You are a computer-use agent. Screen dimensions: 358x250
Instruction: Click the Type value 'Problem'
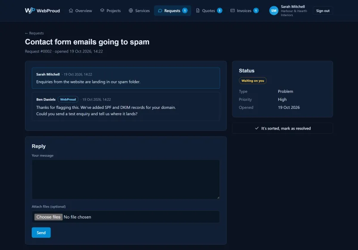click(286, 91)
